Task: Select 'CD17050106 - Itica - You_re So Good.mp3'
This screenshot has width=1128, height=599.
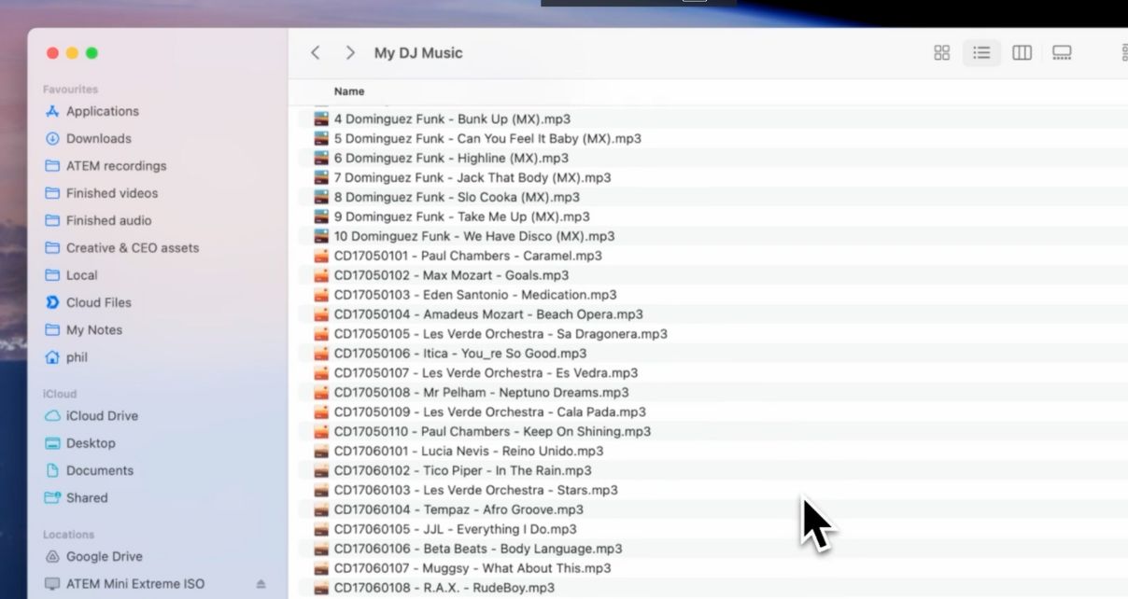Action: [460, 354]
